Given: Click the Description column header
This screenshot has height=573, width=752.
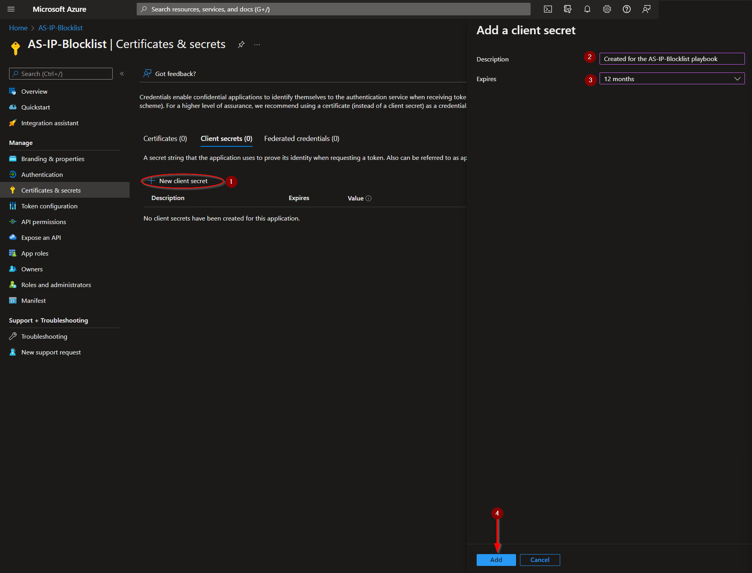Looking at the screenshot, I should coord(168,198).
